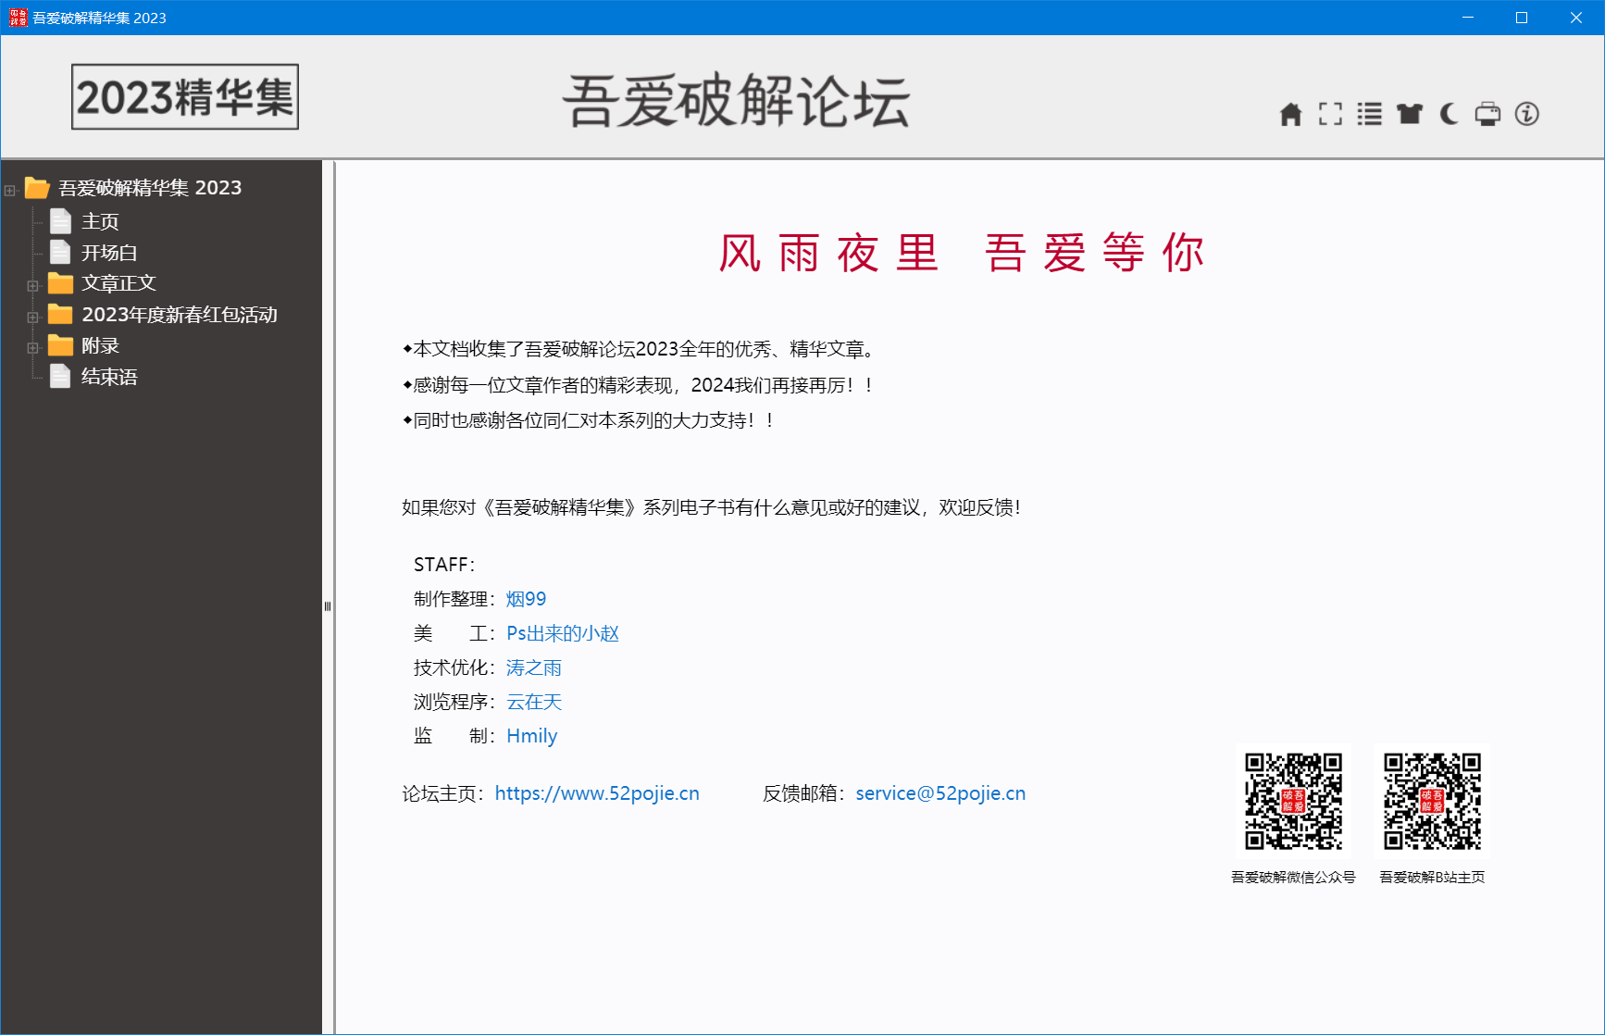Open the https://www.52pojie.cn forum link

click(597, 793)
